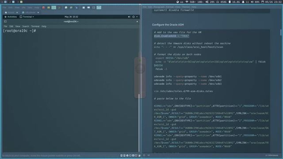Expand the system menu arrow in GNOME top bar
This screenshot has width=283, height=159.
point(137,17)
